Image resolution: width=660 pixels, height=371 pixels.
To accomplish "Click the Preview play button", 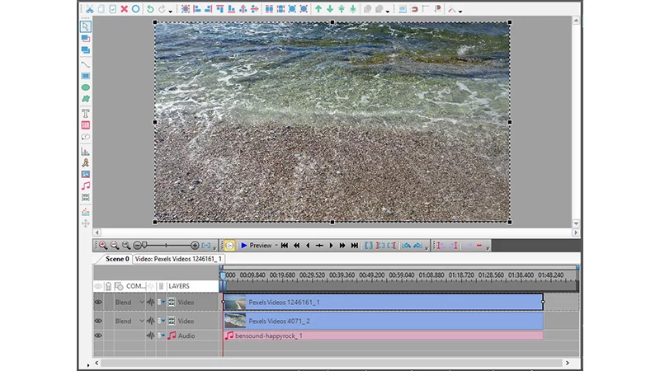I will 257,245.
